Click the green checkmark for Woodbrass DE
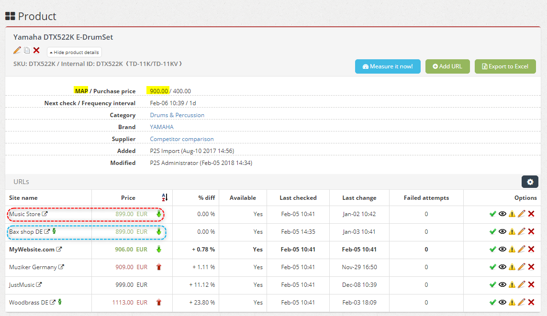547x316 pixels. tap(492, 303)
